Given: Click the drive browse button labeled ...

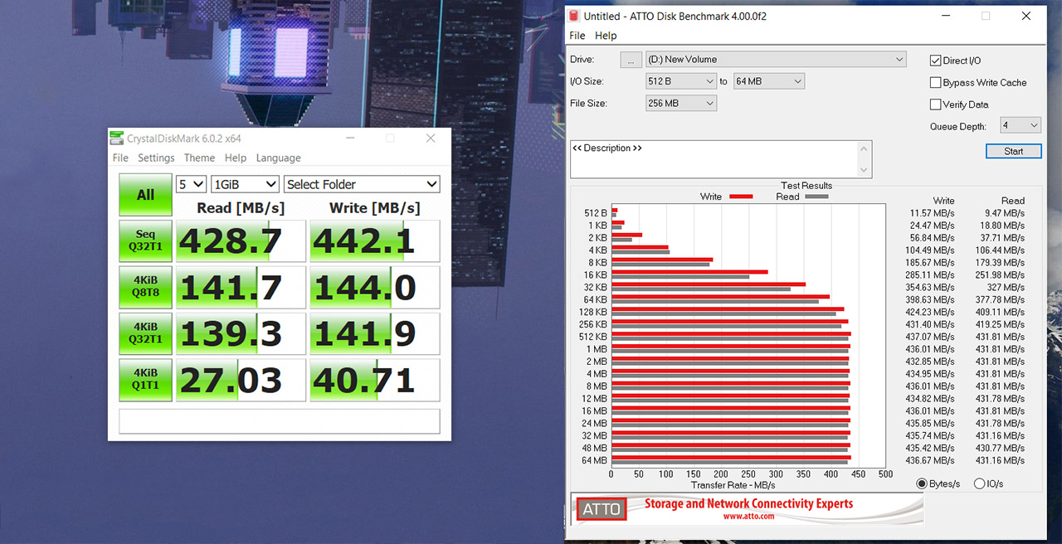Looking at the screenshot, I should coord(631,60).
